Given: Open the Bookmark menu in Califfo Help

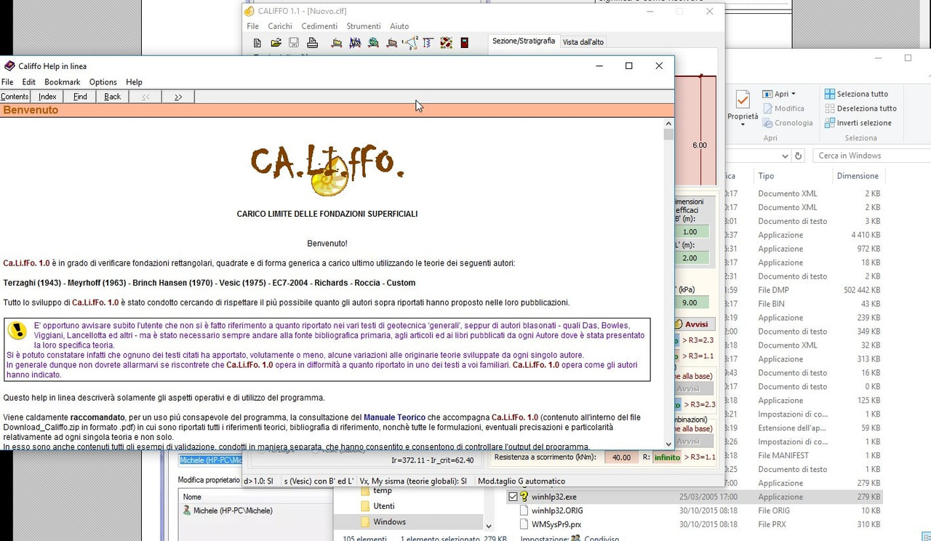Looking at the screenshot, I should [x=62, y=82].
